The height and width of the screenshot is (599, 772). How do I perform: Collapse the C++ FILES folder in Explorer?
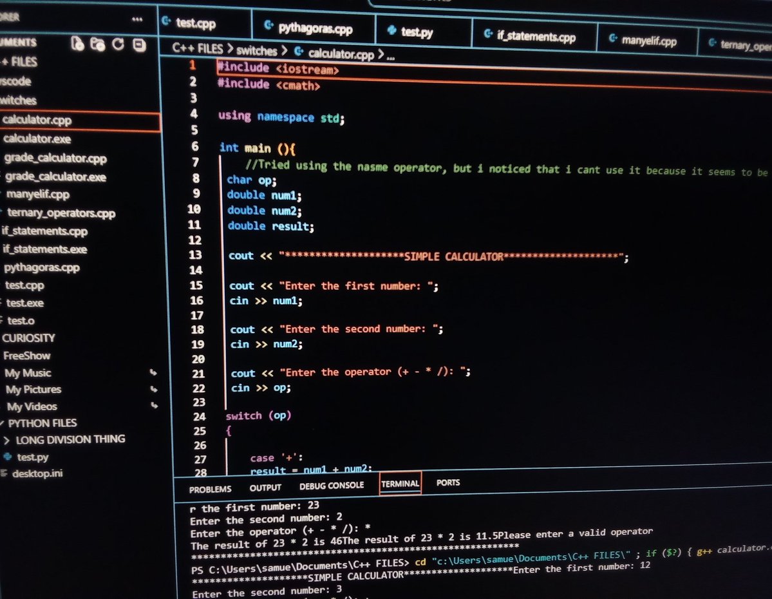pyautogui.click(x=20, y=62)
